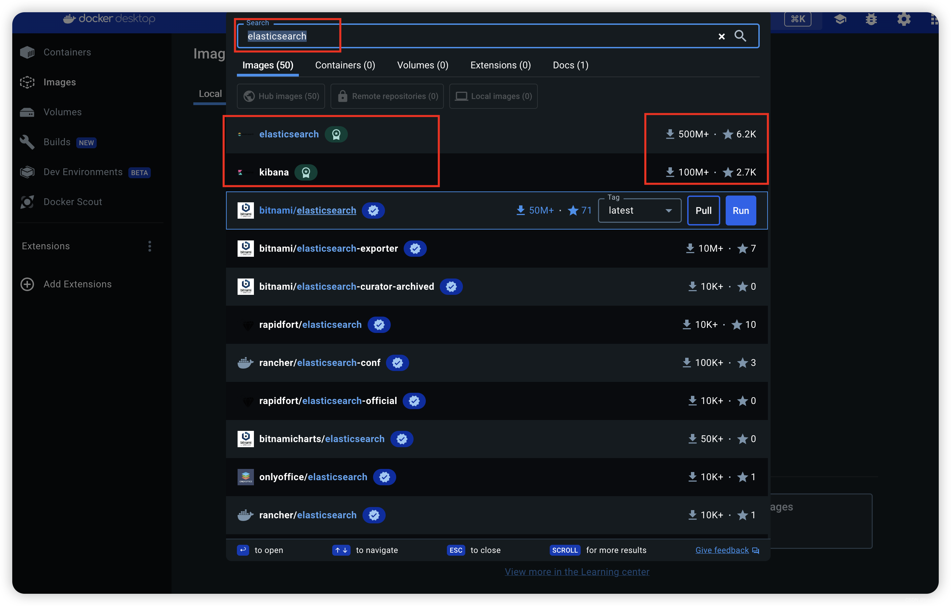Open Docker Scout section
951x606 pixels.
pos(72,202)
